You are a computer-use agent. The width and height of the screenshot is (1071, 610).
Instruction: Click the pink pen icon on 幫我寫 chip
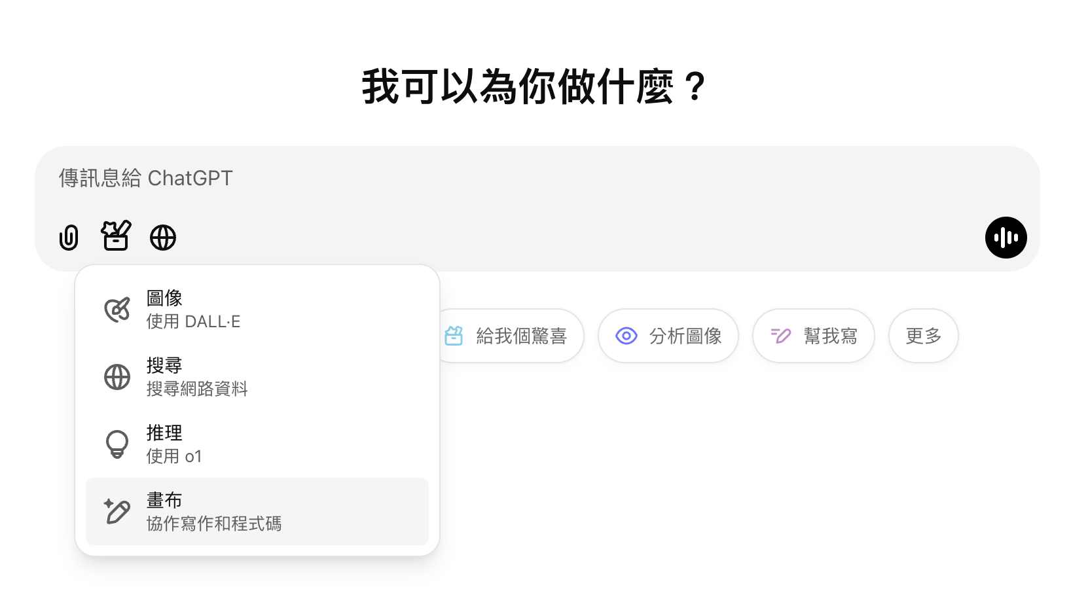tap(780, 336)
